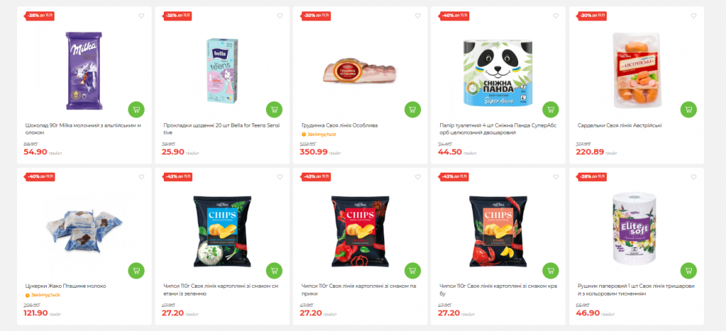Click the -40% discount badge on Жако candies
This screenshot has width=726, height=331.
(x=39, y=176)
